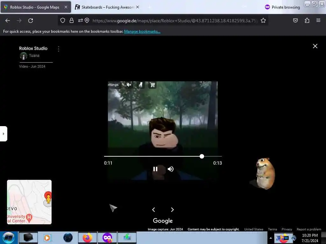Viewport: 326px width, 244px height.
Task: Click the Pegman on the minimap
Action: coord(48,199)
